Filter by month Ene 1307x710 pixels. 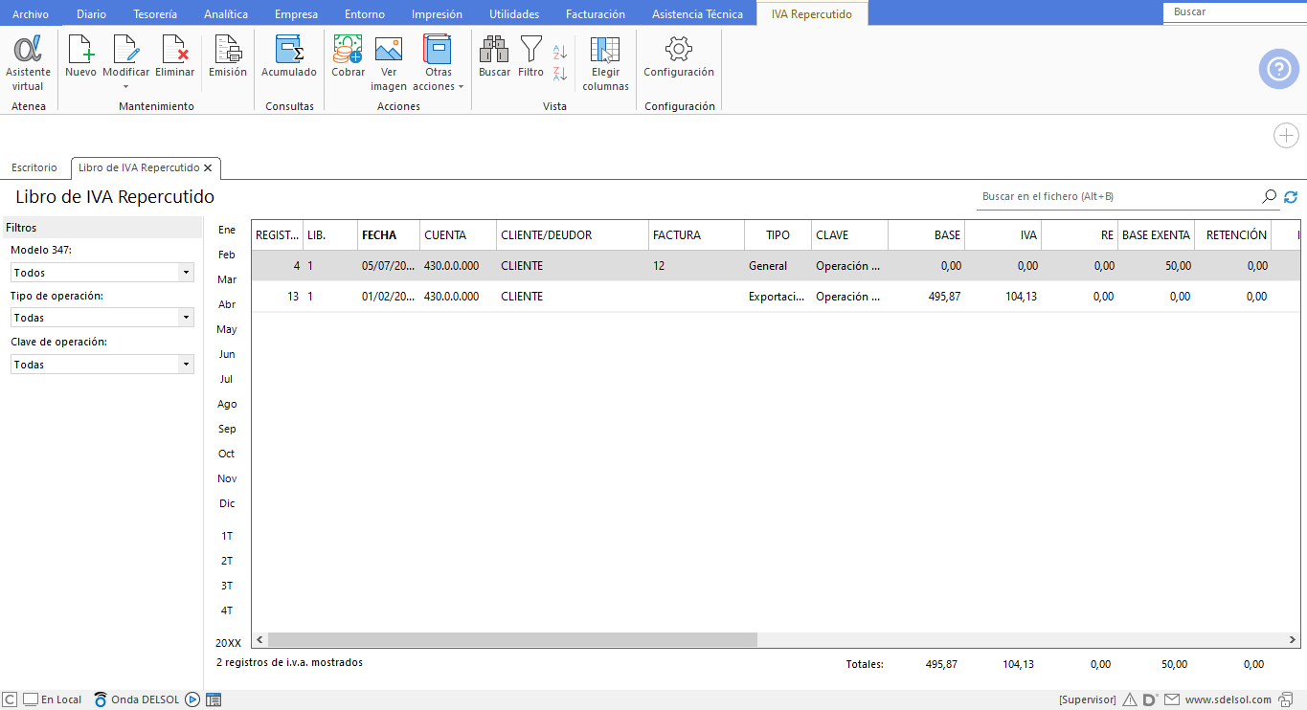pyautogui.click(x=227, y=230)
